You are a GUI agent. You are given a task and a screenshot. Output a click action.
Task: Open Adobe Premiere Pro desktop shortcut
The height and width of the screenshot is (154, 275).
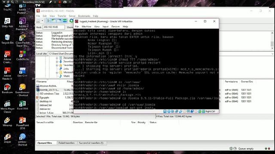click(22, 24)
